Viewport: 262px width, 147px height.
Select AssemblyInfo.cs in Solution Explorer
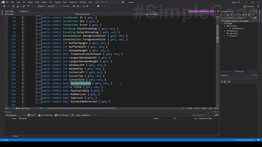238,29
